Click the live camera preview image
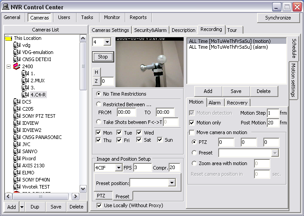The height and width of the screenshot is (216, 304). pos(149,62)
